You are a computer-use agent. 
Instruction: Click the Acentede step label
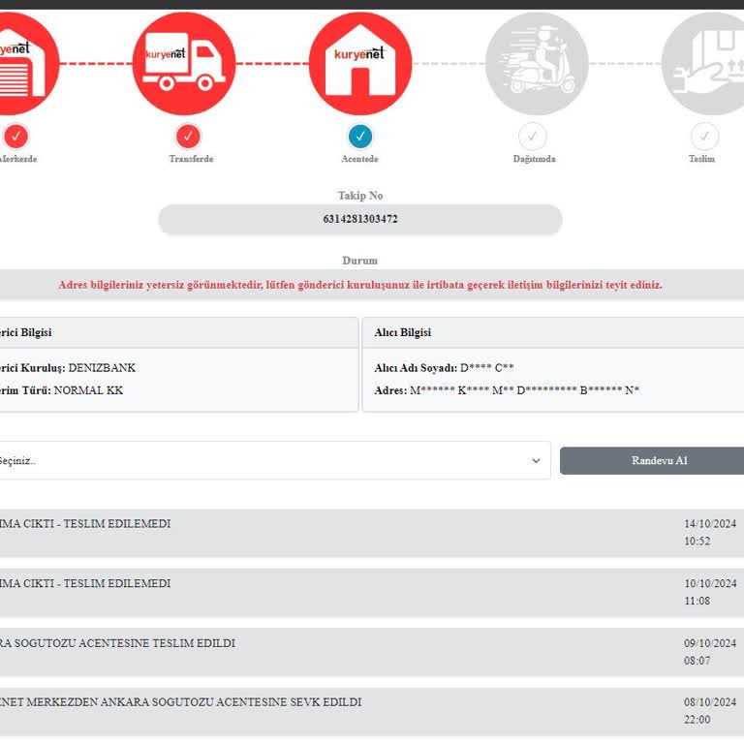[x=359, y=159]
